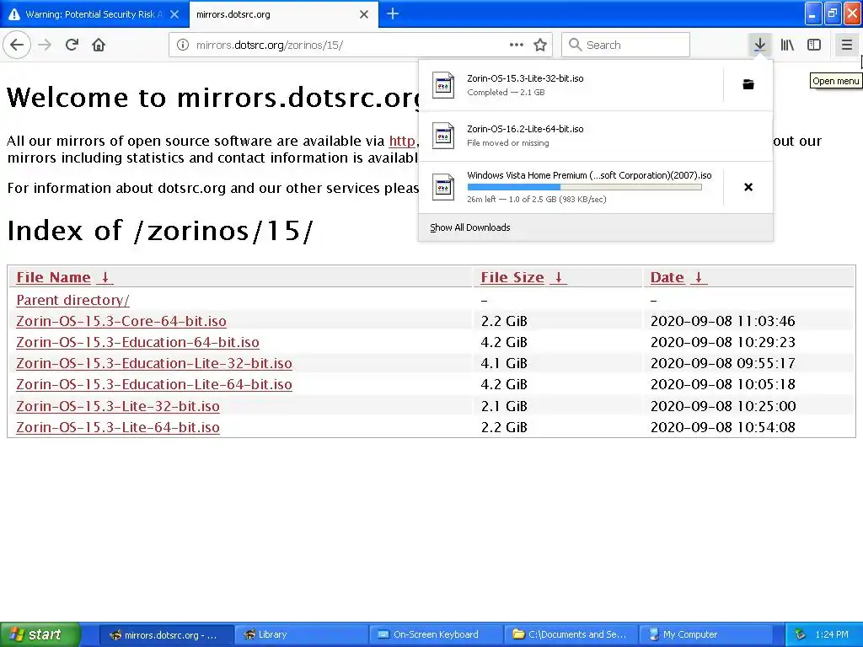Open the Library window from taskbar
The width and height of the screenshot is (863, 647).
pyautogui.click(x=300, y=634)
